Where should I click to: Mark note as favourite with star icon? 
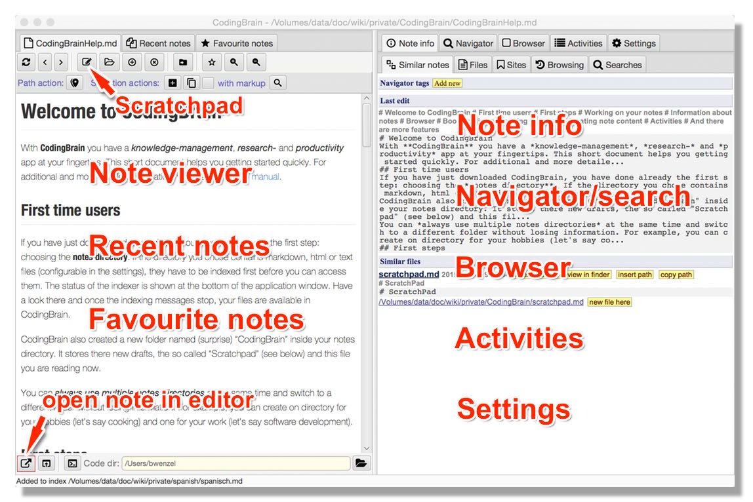pos(212,62)
